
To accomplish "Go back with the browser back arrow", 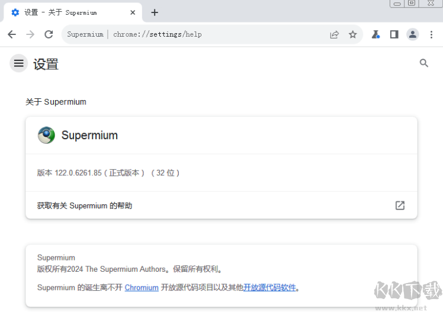I will pos(12,34).
